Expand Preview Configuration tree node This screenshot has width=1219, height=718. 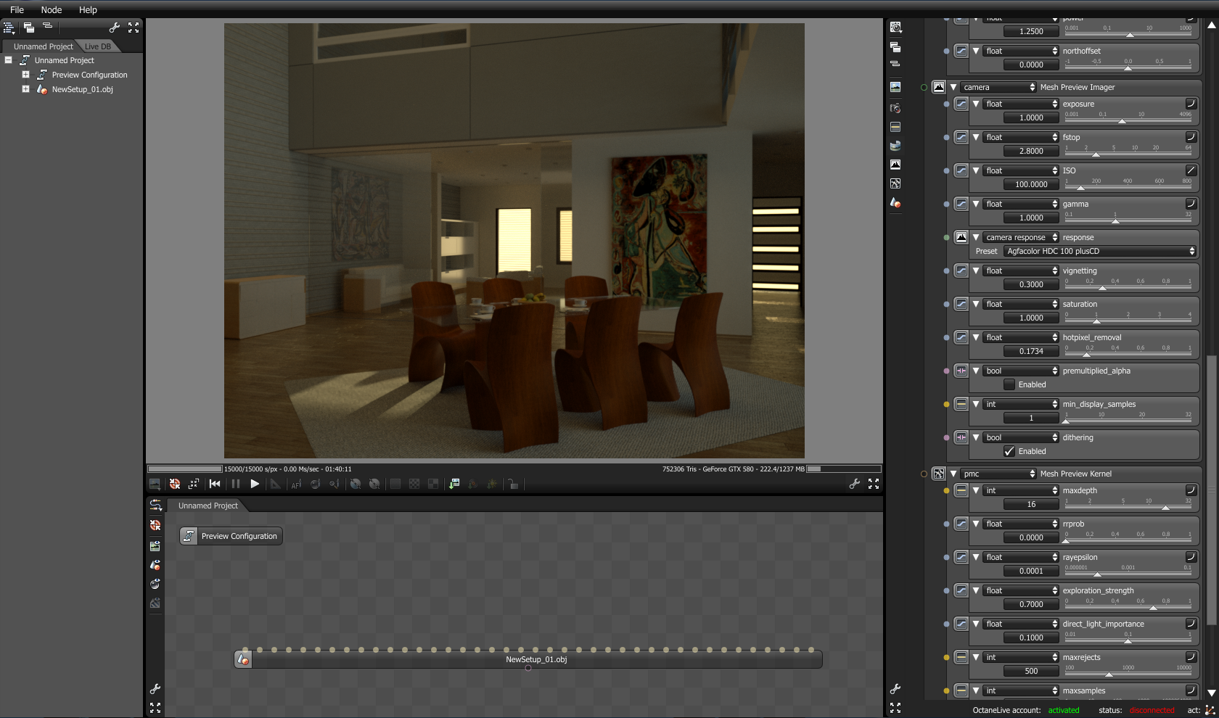point(25,75)
